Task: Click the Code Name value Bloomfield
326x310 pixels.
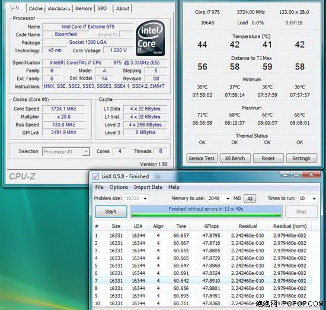Action: pos(66,34)
